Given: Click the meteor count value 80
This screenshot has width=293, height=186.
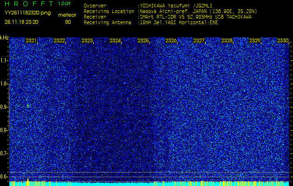Looking at the screenshot, I should click(x=68, y=21).
